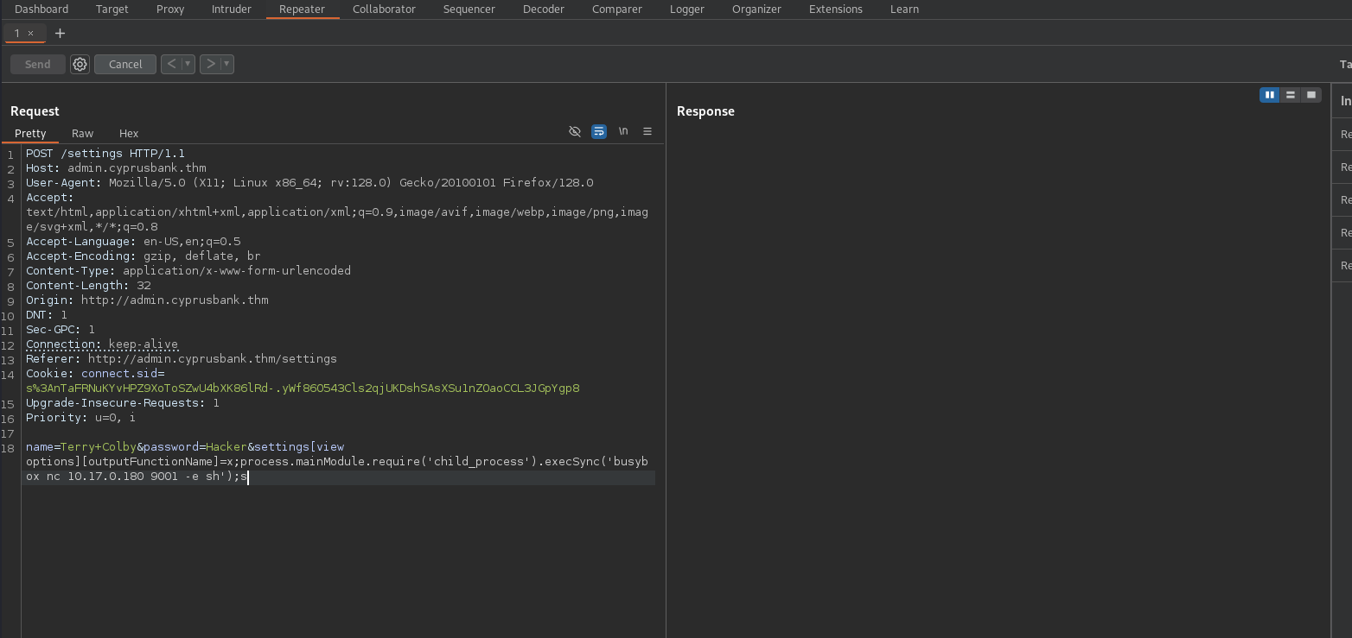Open the Intruder tab
This screenshot has width=1352, height=638.
pyautogui.click(x=231, y=9)
